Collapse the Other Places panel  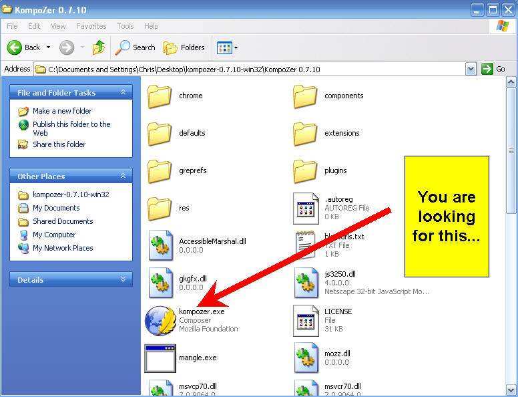tap(123, 176)
